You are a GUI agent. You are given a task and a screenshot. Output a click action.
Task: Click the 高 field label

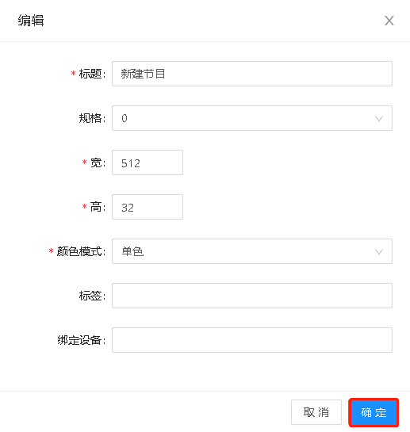tap(98, 207)
